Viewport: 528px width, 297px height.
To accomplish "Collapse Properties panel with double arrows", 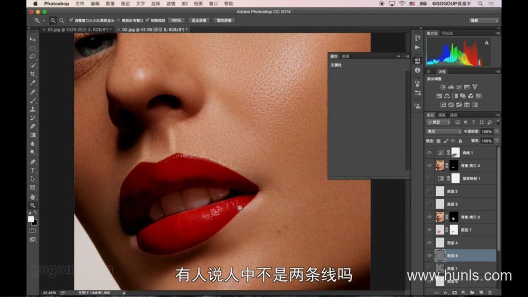I will point(398,56).
